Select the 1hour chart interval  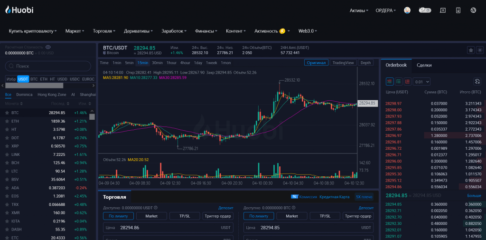point(171,63)
